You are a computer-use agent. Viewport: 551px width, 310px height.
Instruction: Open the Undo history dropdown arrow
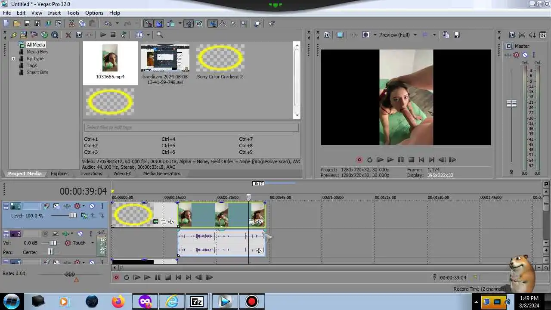(117, 23)
